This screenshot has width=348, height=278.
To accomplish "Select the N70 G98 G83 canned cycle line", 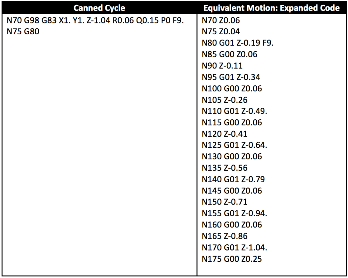I will (x=95, y=21).
